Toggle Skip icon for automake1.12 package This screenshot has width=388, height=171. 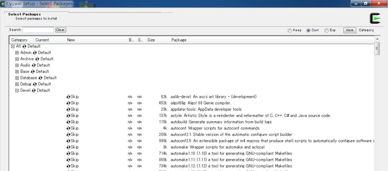tap(68, 166)
